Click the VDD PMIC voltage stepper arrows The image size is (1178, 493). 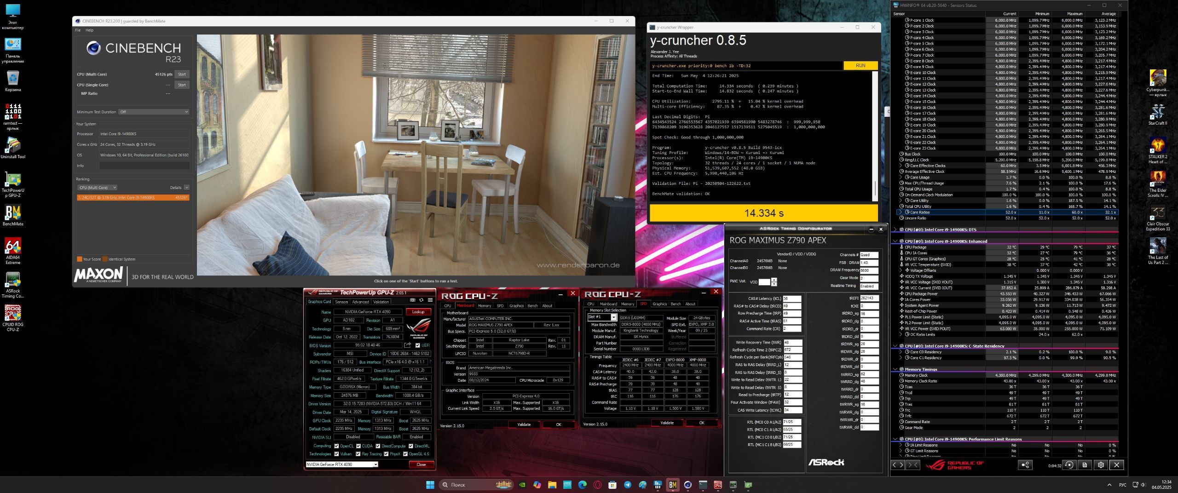click(774, 282)
